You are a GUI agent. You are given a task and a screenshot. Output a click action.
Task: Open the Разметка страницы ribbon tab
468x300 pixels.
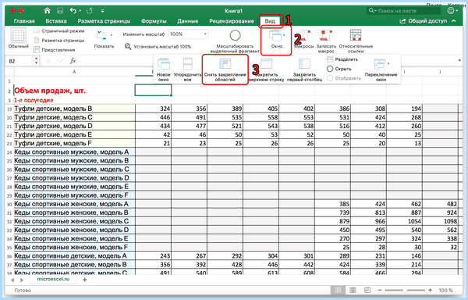click(104, 21)
